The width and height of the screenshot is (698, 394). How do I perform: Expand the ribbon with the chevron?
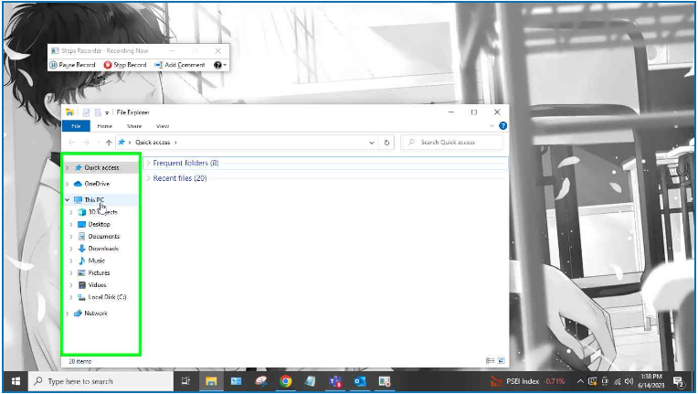(492, 126)
